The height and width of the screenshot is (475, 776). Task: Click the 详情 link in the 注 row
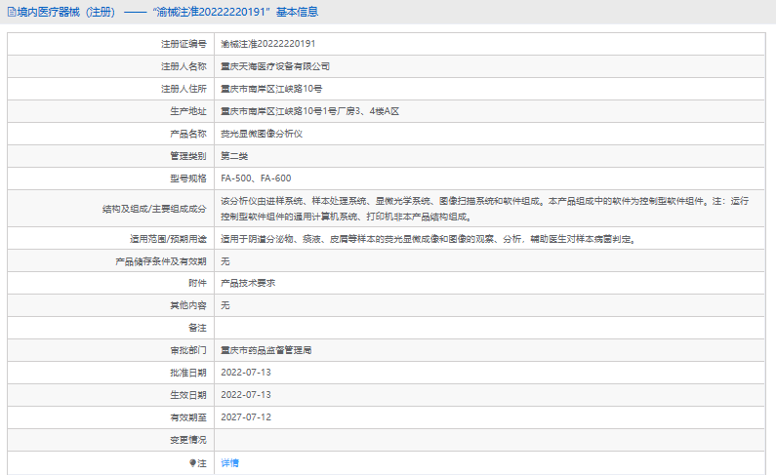point(229,463)
